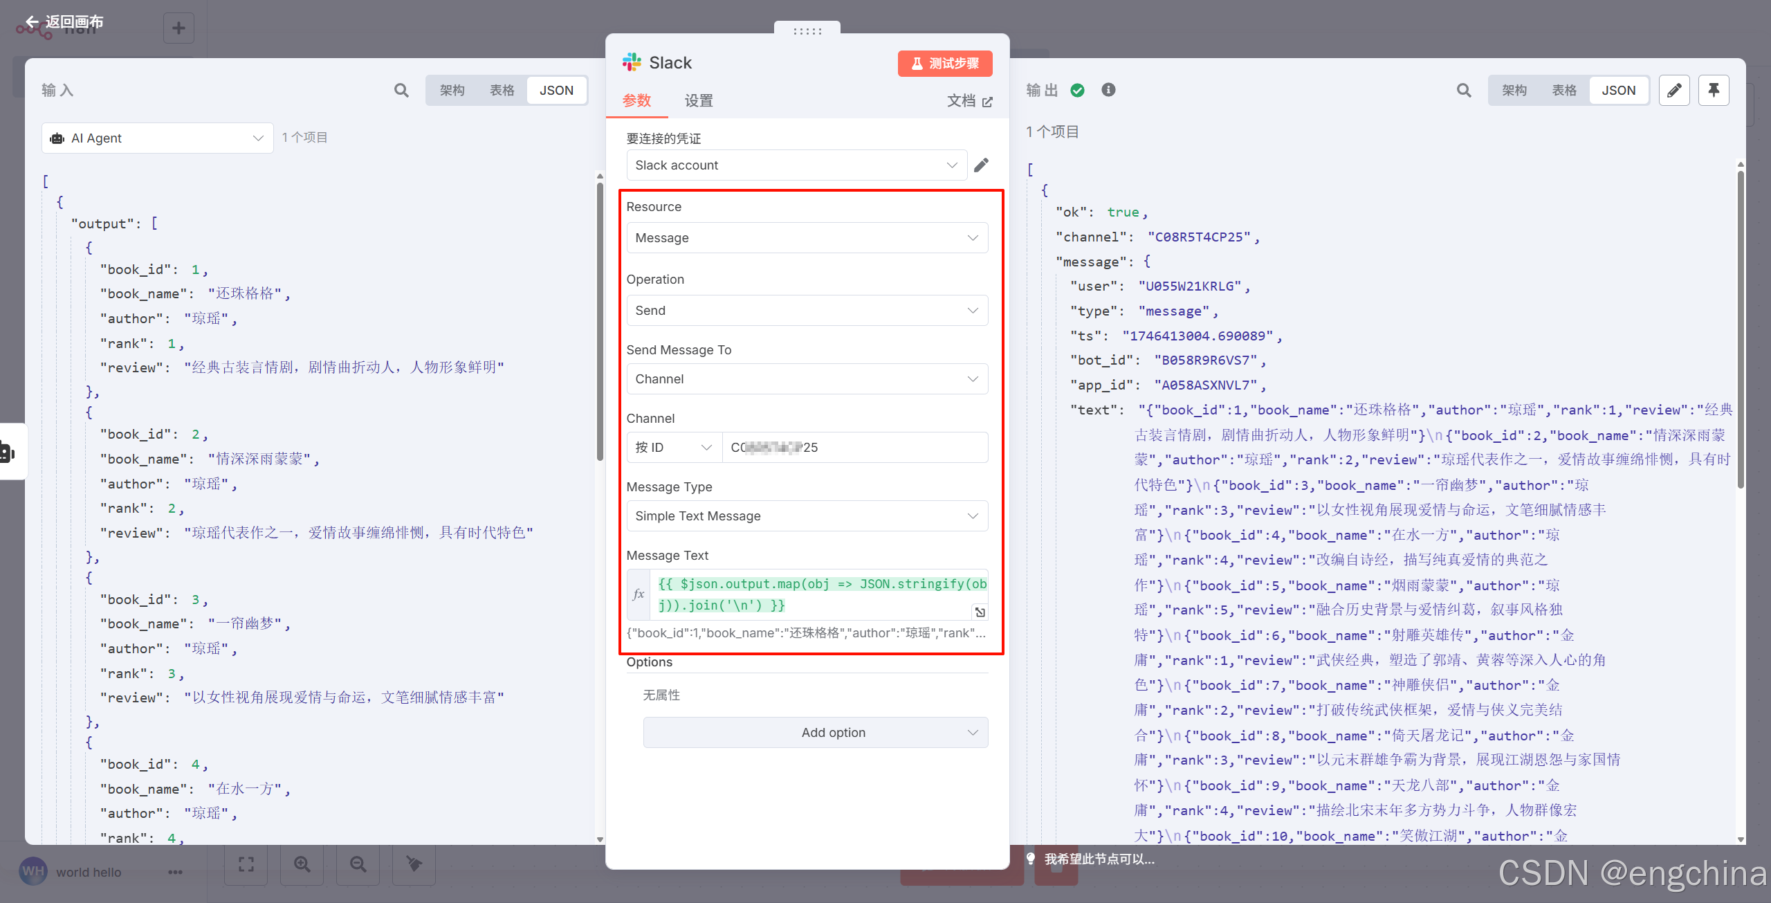Click the output info icon
Image resolution: width=1771 pixels, height=903 pixels.
coord(1108,90)
